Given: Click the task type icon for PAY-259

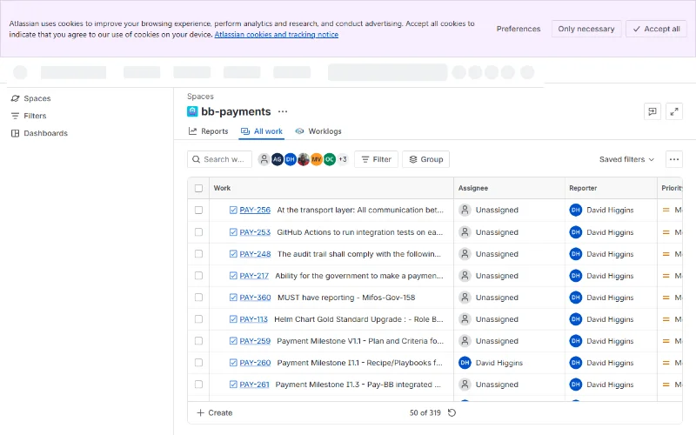Looking at the screenshot, I should [x=233, y=341].
